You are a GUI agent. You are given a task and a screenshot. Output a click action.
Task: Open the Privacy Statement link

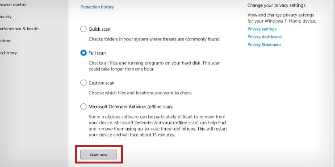coord(264,45)
